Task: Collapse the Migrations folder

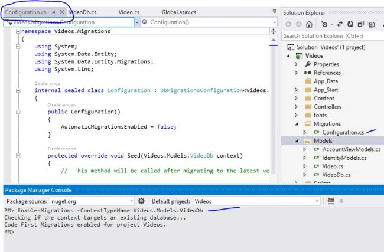Action: point(297,124)
